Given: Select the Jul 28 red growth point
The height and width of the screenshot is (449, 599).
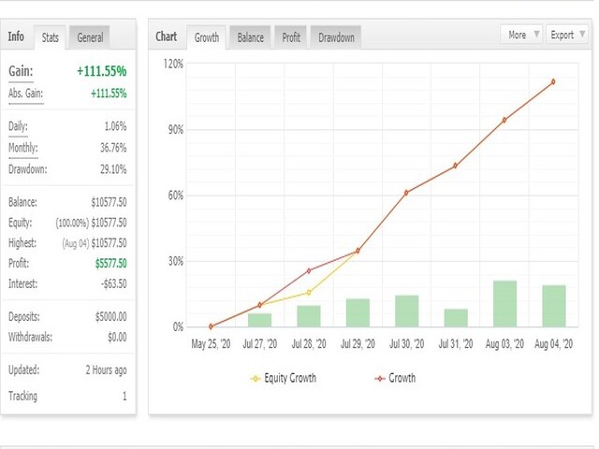Looking at the screenshot, I should [309, 270].
